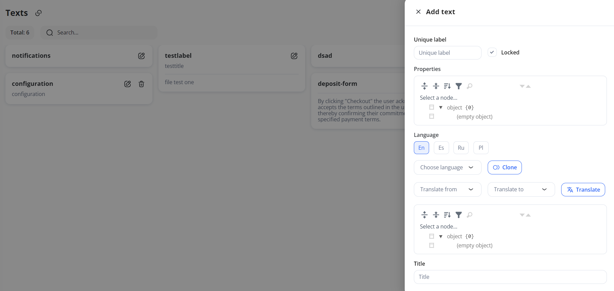Open the Choose language dropdown
The width and height of the screenshot is (614, 291).
(x=447, y=167)
